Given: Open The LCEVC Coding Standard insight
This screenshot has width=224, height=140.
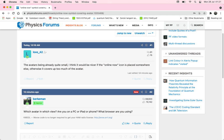Looking at the screenshot, I should [x=184, y=109].
